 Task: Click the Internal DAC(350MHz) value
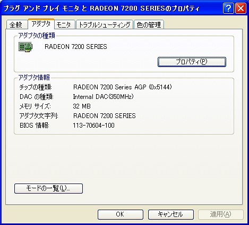103,97
